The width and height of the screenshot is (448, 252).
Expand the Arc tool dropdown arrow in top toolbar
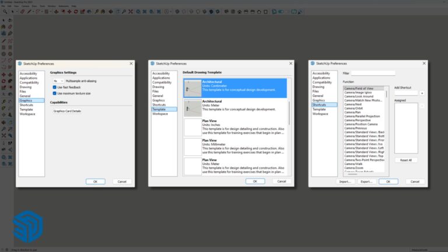(x=42, y=12)
